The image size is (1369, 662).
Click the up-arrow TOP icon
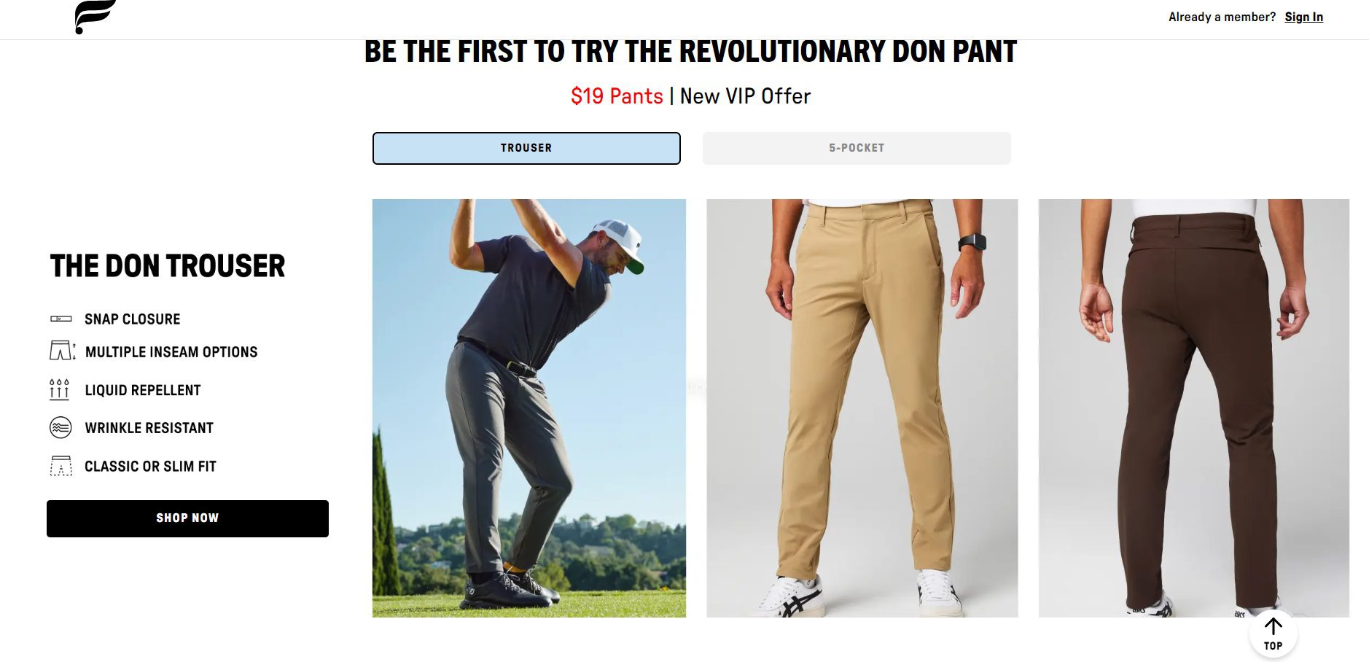coord(1273,634)
